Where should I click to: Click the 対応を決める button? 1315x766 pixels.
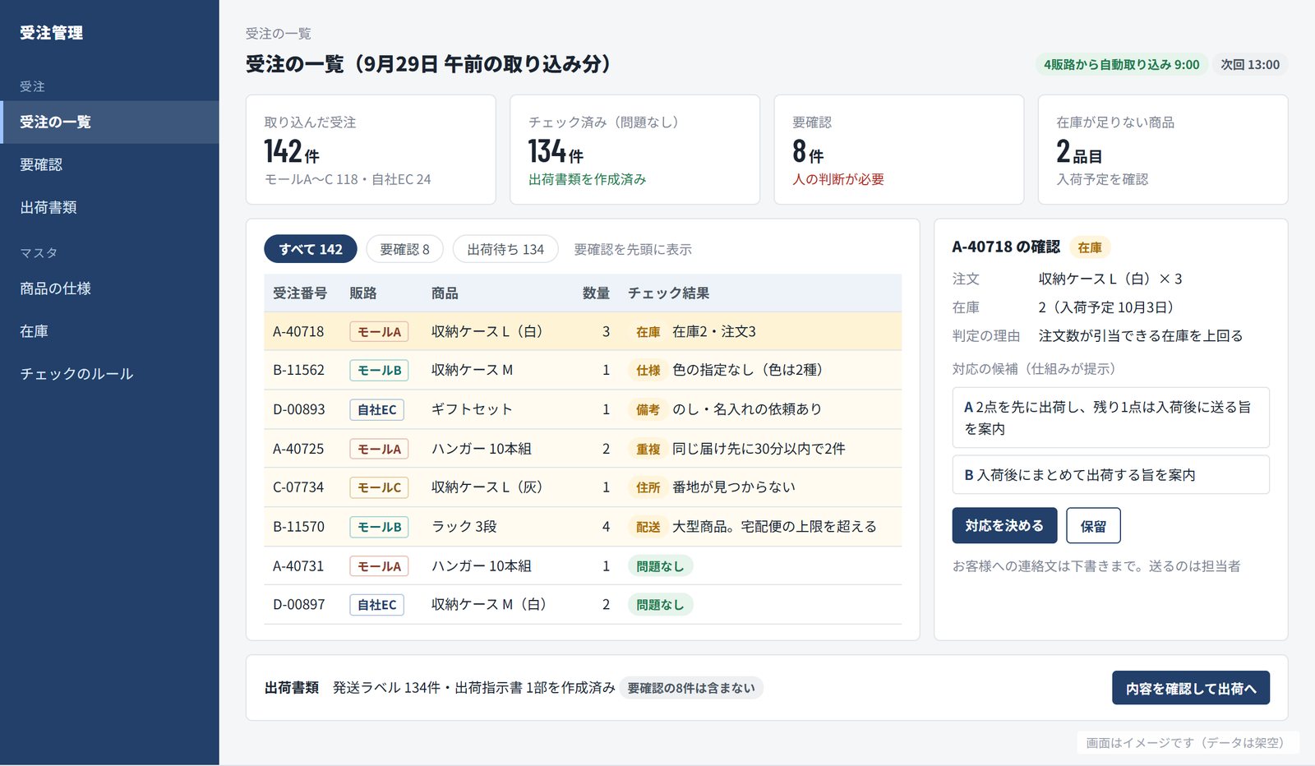click(1004, 525)
